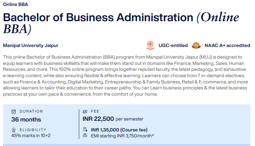
Task: Click the DURATION section label
Action: [31, 111]
